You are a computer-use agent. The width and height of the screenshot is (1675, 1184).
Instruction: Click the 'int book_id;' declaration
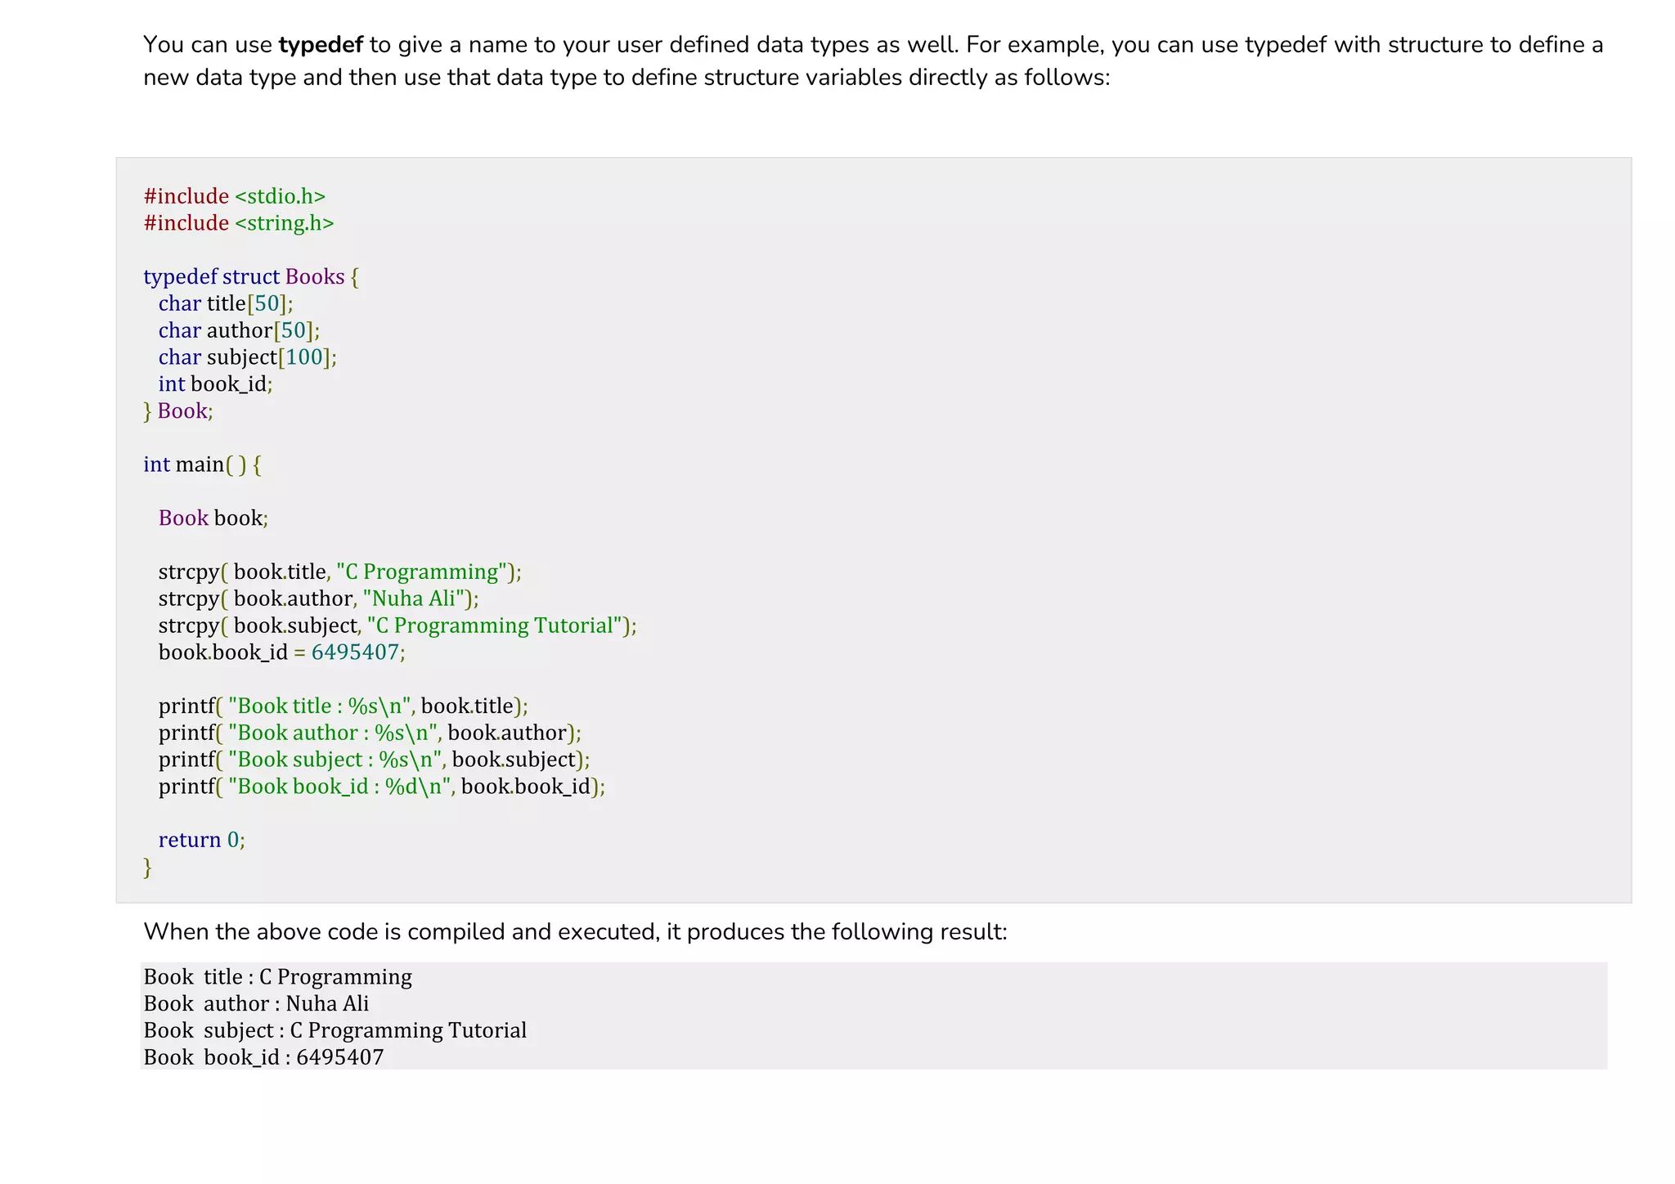[x=215, y=384]
